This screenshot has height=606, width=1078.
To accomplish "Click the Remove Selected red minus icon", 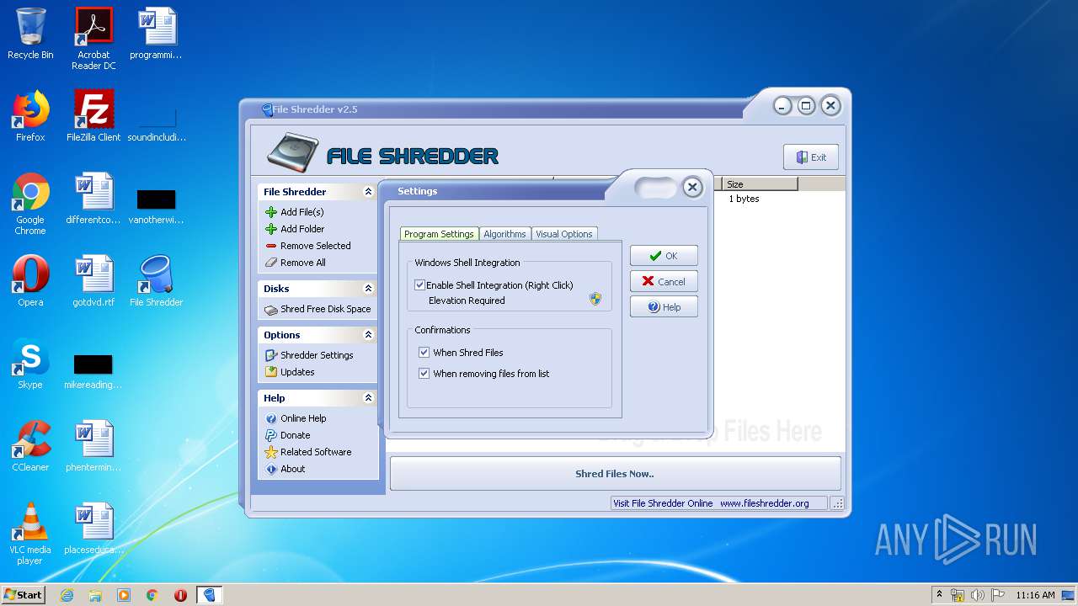I will click(x=271, y=246).
